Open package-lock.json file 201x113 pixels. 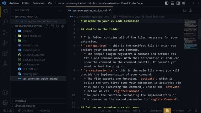pos(34,60)
